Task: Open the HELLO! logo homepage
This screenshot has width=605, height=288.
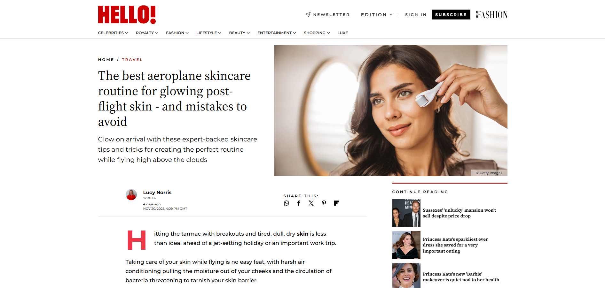Action: (x=127, y=15)
